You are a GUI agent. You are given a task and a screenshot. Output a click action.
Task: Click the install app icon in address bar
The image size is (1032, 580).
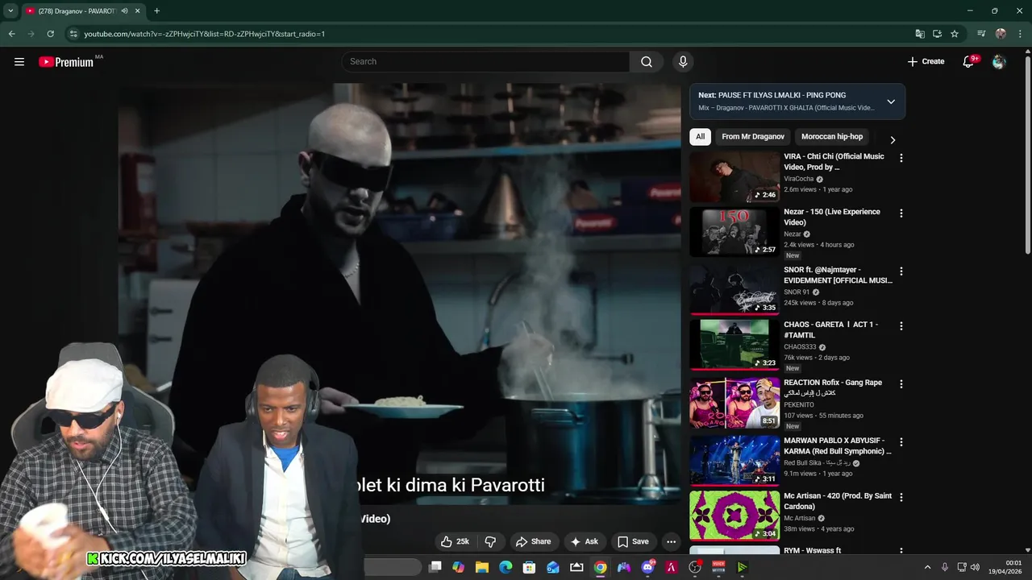pyautogui.click(x=937, y=34)
